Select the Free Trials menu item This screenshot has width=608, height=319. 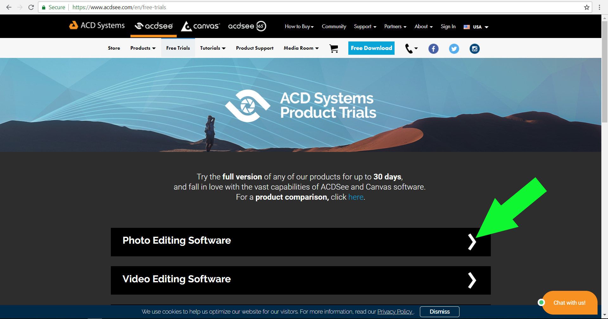coord(178,48)
